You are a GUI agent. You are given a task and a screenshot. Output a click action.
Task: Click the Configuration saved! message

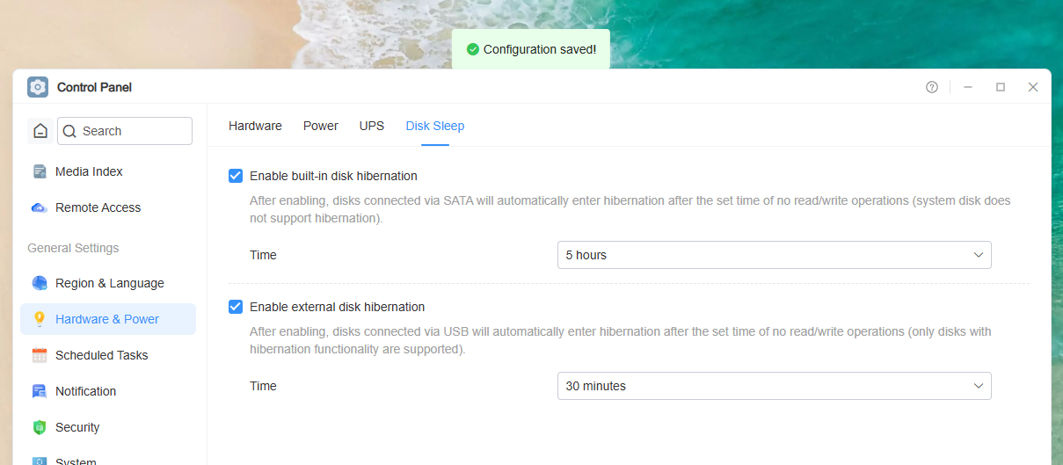540,49
